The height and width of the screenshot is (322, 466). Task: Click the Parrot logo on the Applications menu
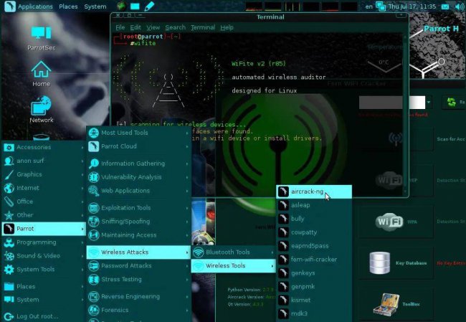pos(10,6)
